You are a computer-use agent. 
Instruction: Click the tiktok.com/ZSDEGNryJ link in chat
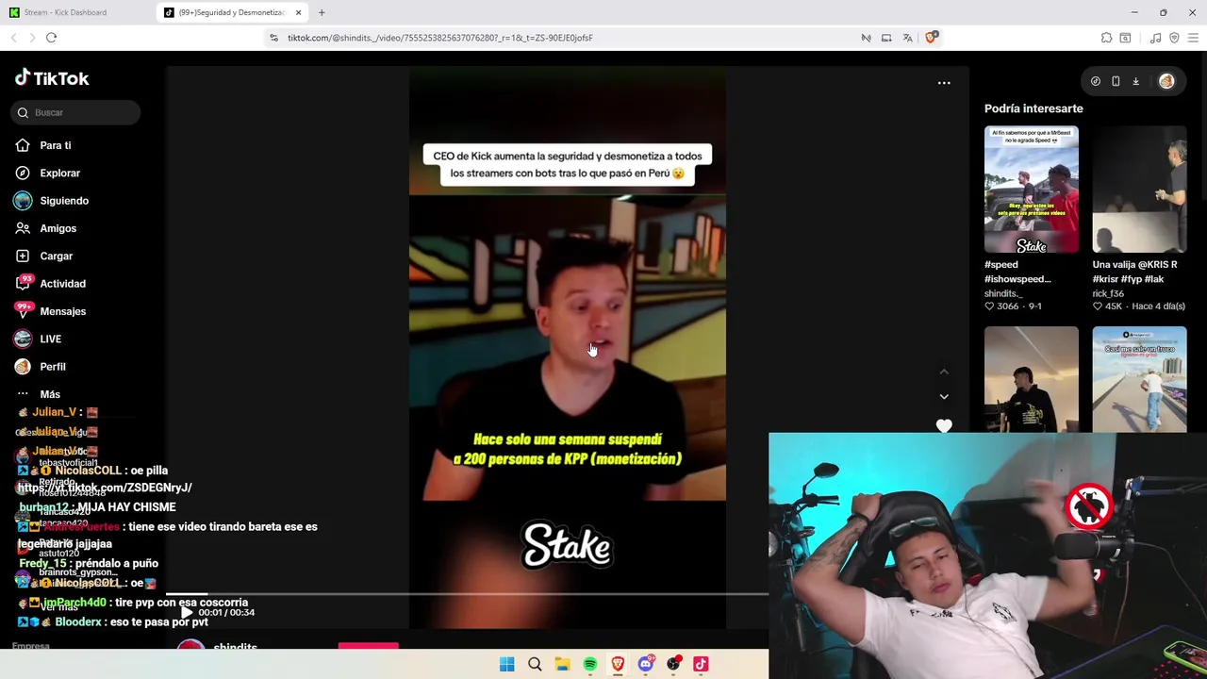(105, 488)
